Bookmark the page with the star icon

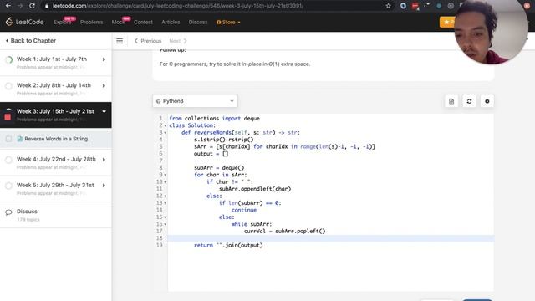click(x=388, y=6)
